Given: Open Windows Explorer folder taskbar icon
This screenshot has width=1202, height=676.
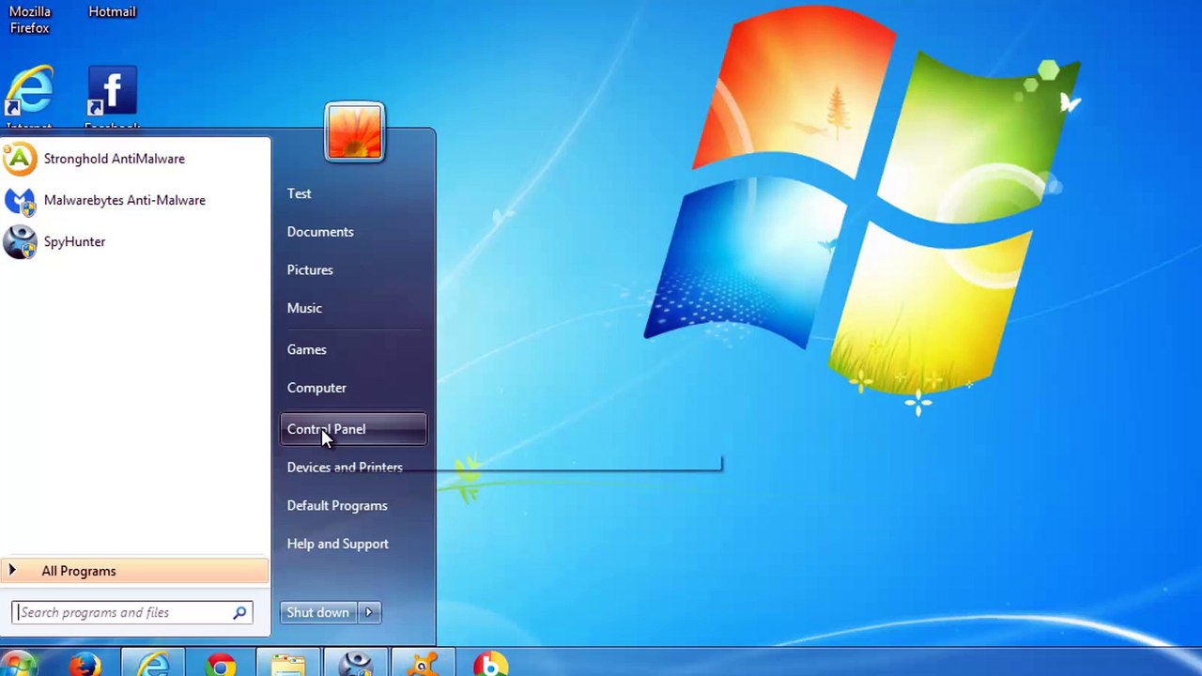Looking at the screenshot, I should (288, 665).
